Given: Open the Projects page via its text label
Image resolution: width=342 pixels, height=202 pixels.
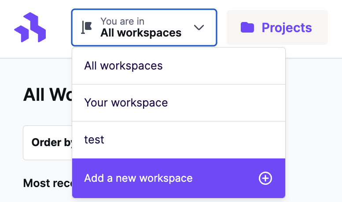Looking at the screenshot, I should click(287, 28).
